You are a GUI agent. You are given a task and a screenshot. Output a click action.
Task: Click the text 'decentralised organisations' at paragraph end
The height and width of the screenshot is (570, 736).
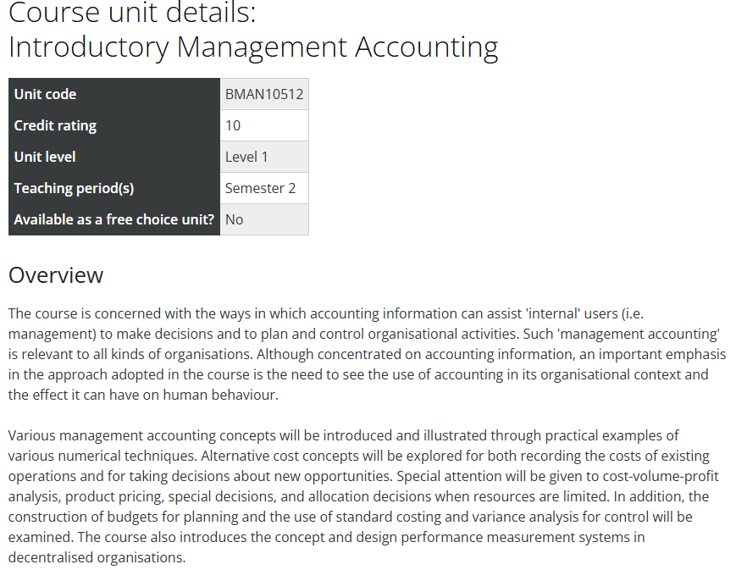pyautogui.click(x=97, y=557)
